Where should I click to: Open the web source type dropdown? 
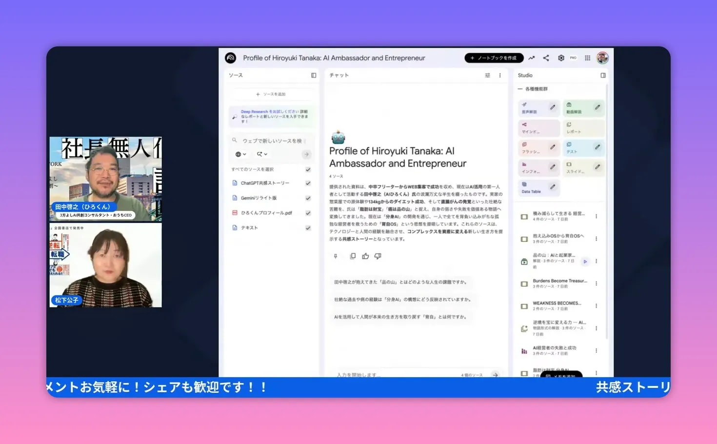(x=239, y=154)
